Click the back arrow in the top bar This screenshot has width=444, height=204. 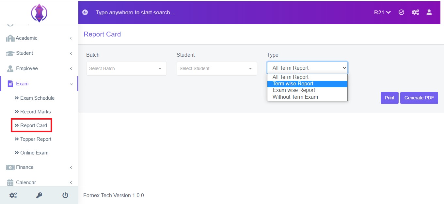85,12
